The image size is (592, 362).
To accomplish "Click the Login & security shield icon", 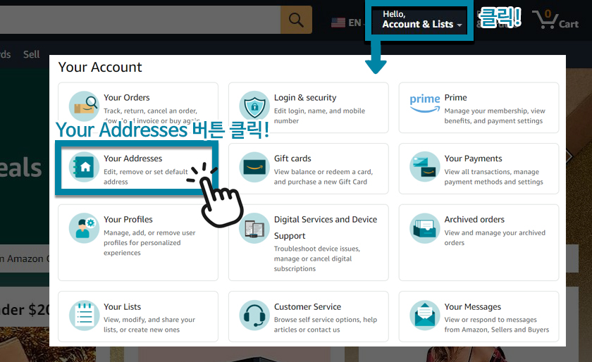I will pos(254,106).
